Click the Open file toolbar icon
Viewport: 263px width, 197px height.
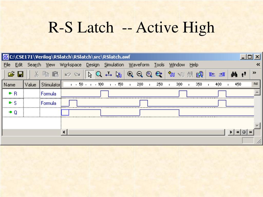(x=11, y=74)
